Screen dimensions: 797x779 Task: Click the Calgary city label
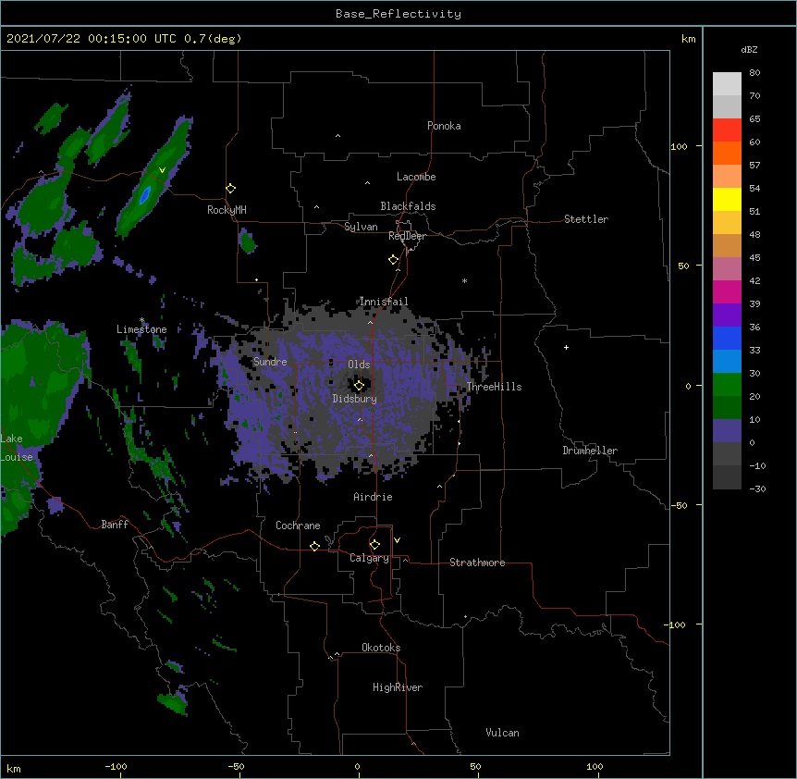[x=370, y=558]
